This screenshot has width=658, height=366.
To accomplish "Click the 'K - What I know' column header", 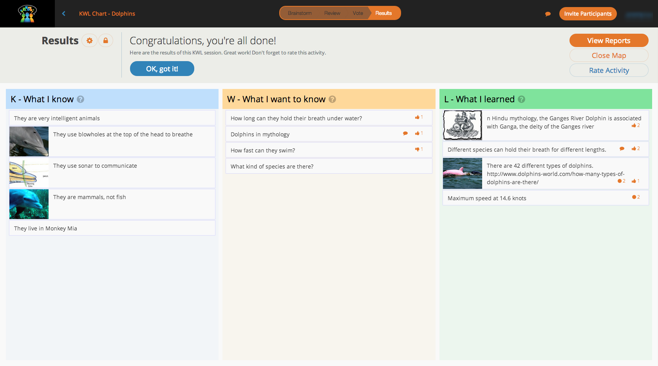I will [112, 99].
